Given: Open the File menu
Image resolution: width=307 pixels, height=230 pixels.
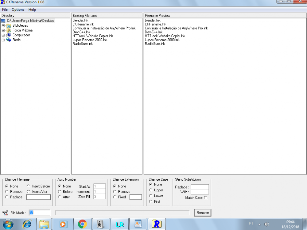Looking at the screenshot, I should click(x=5, y=10).
